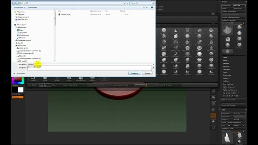
Task: Click Новая папка in dialog toolbar
Action: coord(32,7)
